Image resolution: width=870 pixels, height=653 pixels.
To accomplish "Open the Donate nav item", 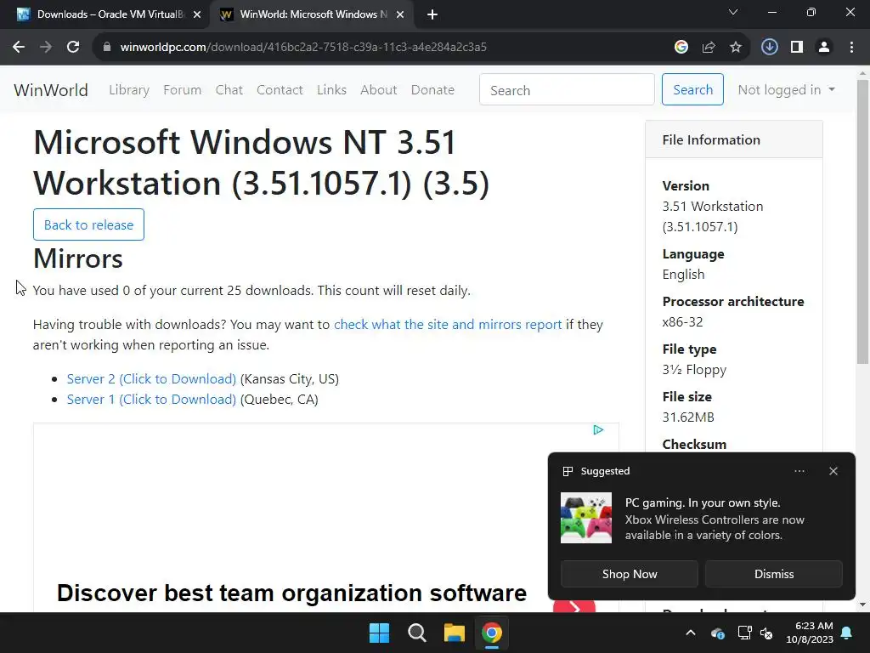I will 432,90.
